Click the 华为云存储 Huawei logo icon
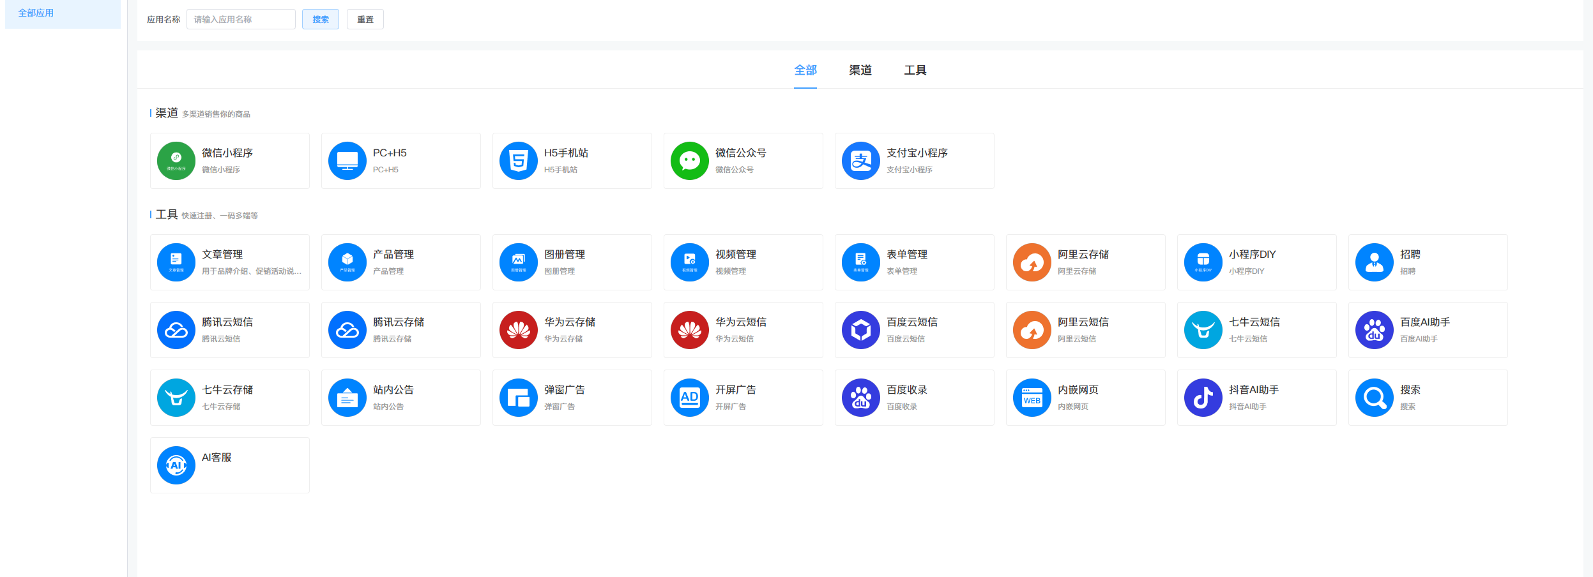 (519, 330)
